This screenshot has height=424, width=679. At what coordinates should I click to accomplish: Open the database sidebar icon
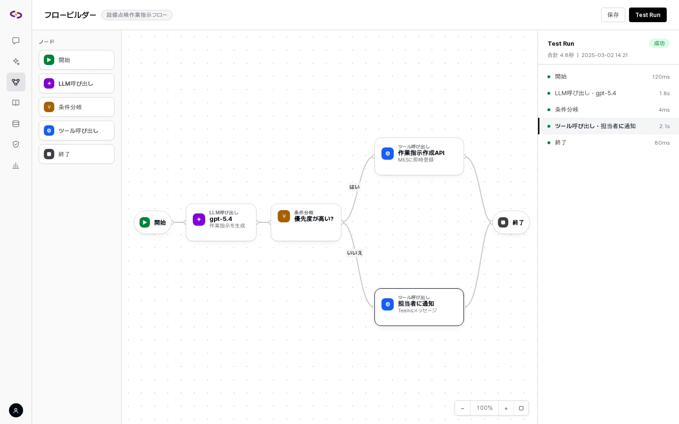tap(16, 123)
